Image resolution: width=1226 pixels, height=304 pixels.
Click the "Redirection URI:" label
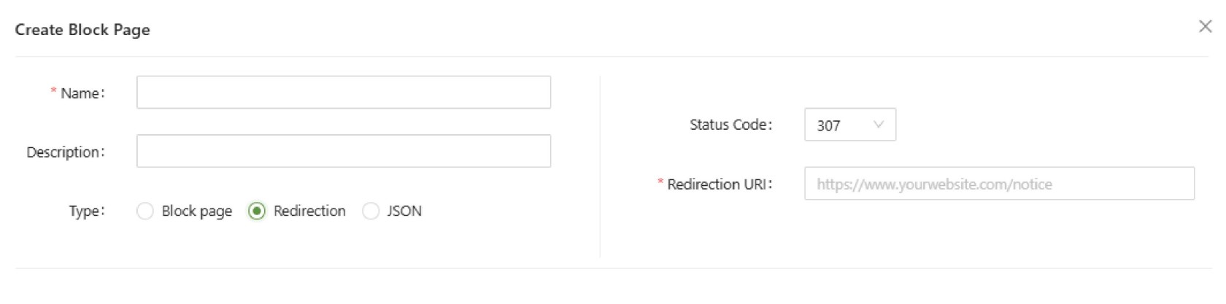[720, 184]
